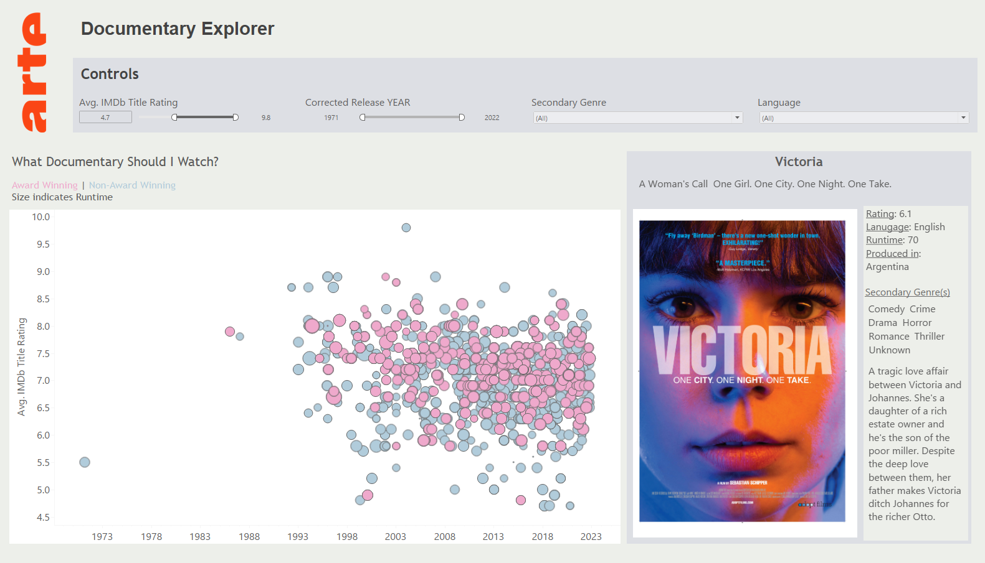Screen dimensions: 985x563
Task: Click the IMDb rating minimum value field
Action: point(105,117)
